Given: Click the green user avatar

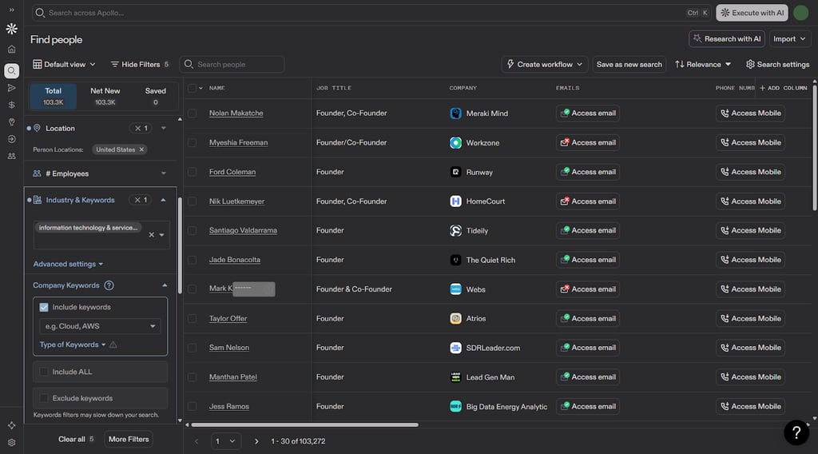Looking at the screenshot, I should pyautogui.click(x=800, y=13).
